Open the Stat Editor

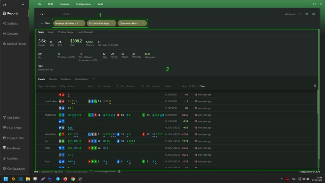tap(14, 118)
